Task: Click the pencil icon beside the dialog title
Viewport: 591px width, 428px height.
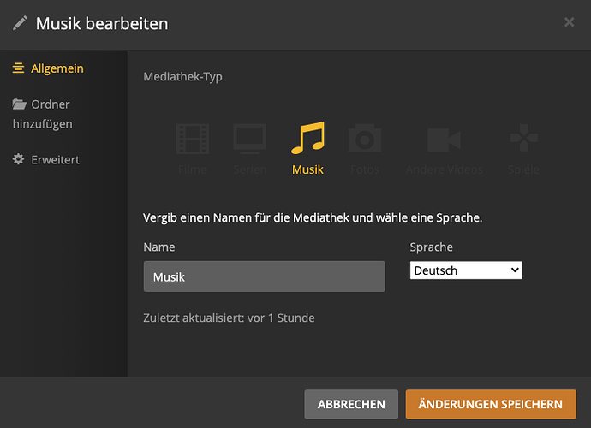Action: [x=21, y=23]
